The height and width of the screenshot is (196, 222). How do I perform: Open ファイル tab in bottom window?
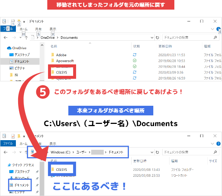tap(8, 143)
